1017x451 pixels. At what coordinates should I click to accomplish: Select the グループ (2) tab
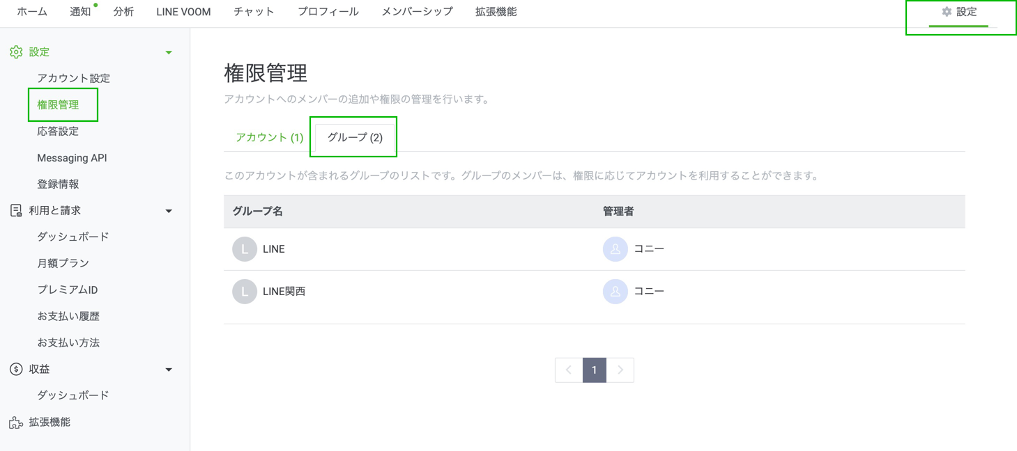[x=355, y=137]
